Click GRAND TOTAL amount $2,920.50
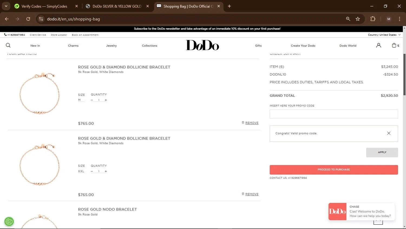 [389, 96]
